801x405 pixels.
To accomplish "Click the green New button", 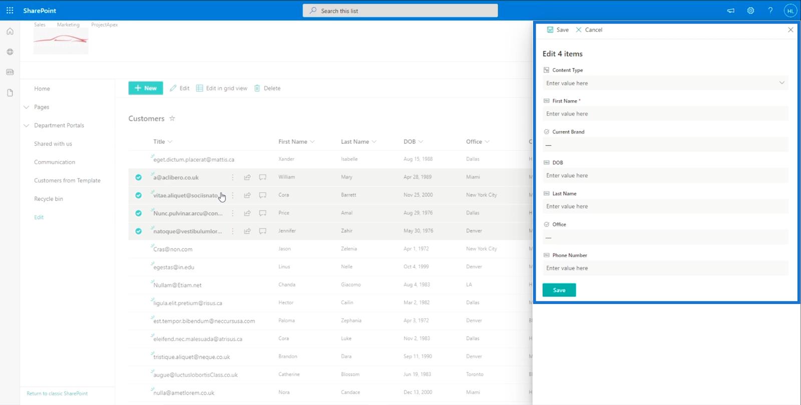I will (x=146, y=88).
